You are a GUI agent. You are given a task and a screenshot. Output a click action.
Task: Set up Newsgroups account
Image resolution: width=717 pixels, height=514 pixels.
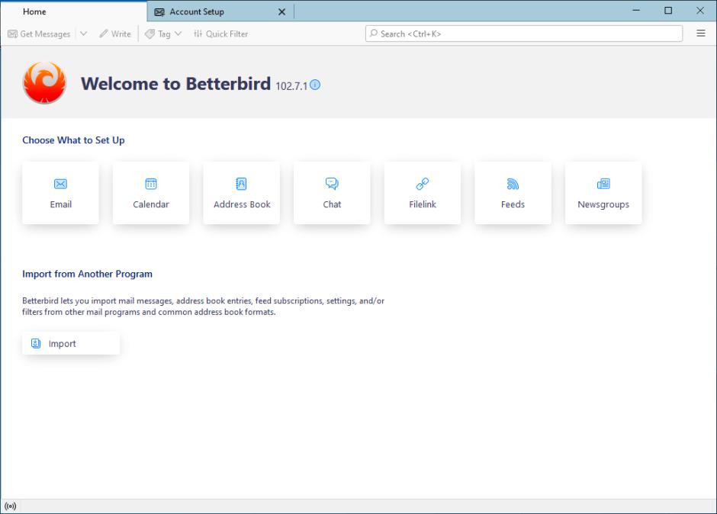[603, 192]
